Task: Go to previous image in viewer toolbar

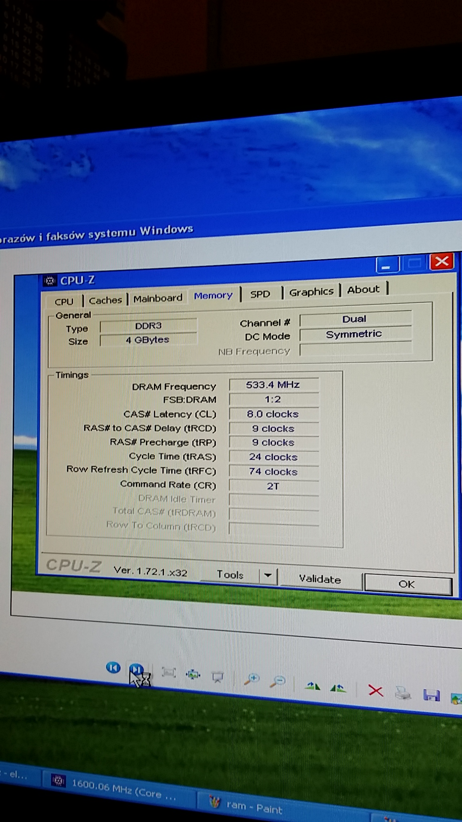Action: click(x=113, y=668)
